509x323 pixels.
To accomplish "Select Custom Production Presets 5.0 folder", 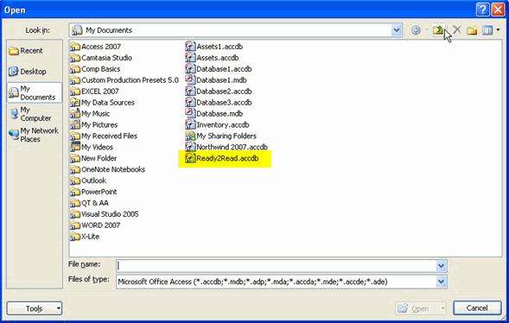I will point(124,80).
